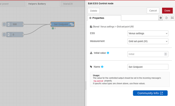Click green status indicator under Set Gridpoint
The width and height of the screenshot is (175, 106).
(x=53, y=28)
